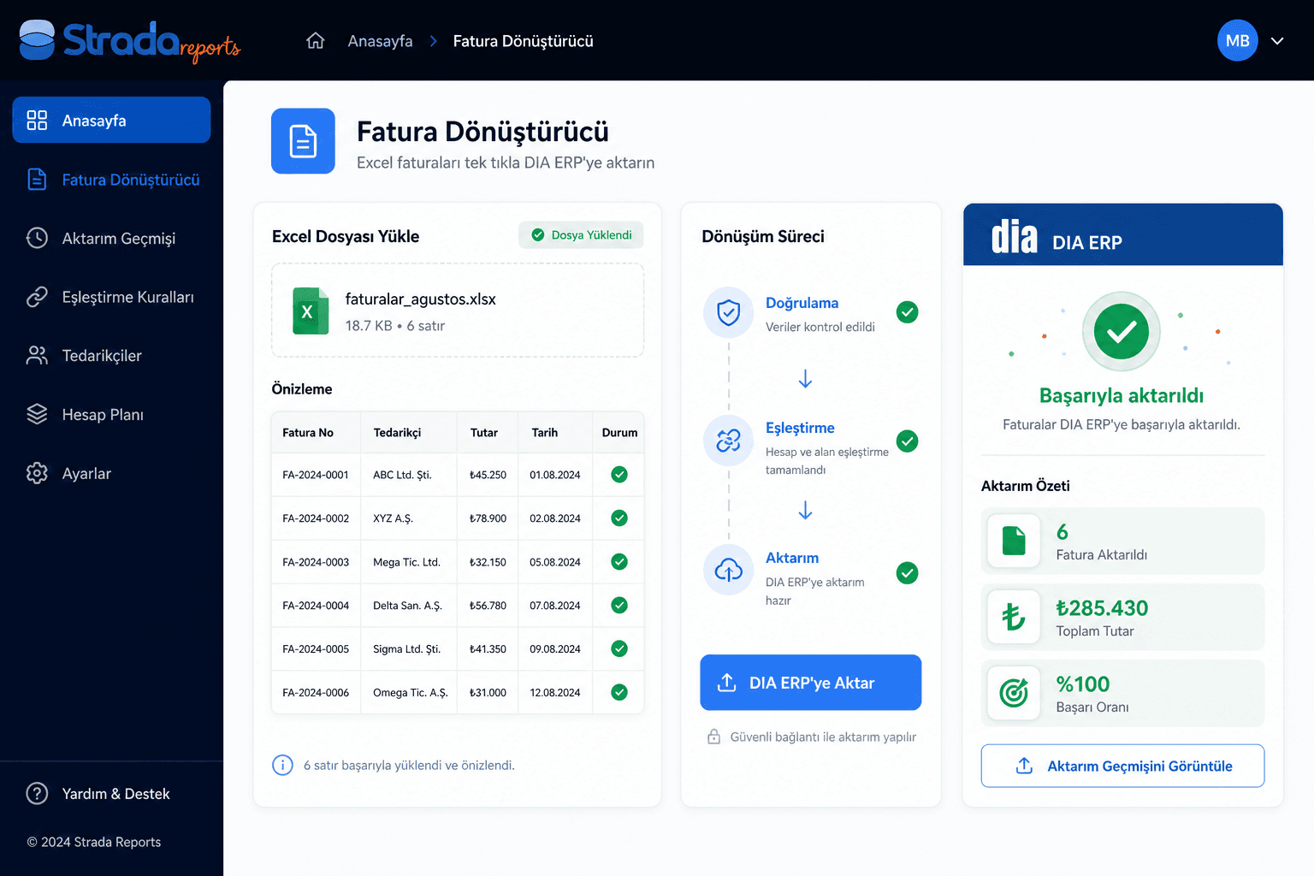Expand the user account dropdown arrow

click(1277, 41)
